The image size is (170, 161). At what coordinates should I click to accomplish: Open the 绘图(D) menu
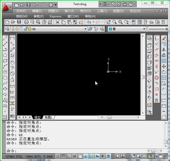(x=118, y=11)
